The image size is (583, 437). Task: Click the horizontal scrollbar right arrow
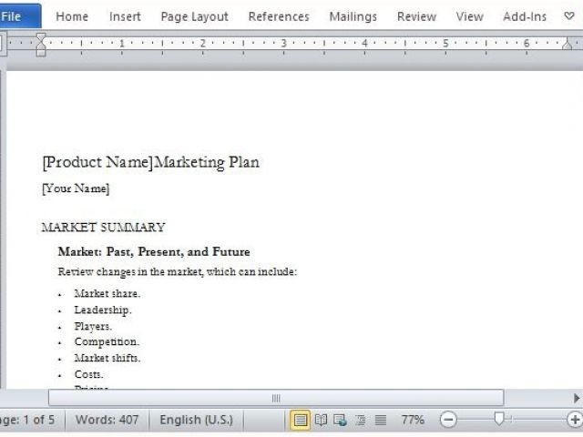pyautogui.click(x=577, y=398)
